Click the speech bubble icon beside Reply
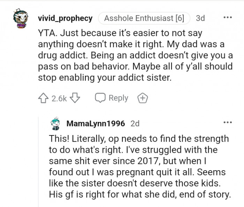Viewport: 244px width, 207px height. [101, 98]
